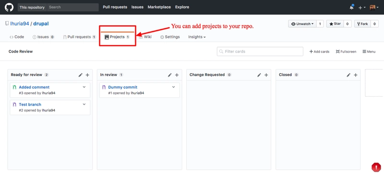
Task: Click the red alert badge icon
Action: pyautogui.click(x=376, y=167)
